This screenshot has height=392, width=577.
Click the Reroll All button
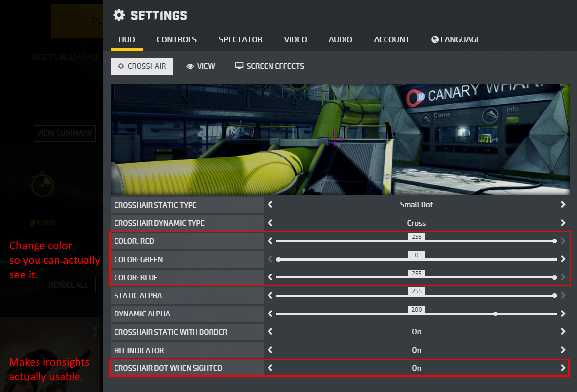pos(68,285)
